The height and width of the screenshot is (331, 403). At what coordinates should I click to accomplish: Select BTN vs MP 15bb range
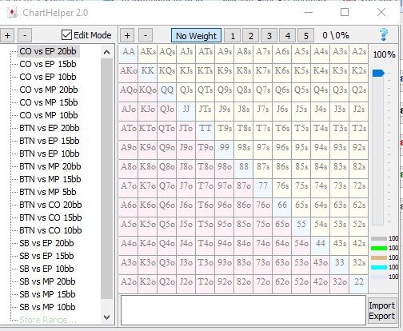[50, 179]
